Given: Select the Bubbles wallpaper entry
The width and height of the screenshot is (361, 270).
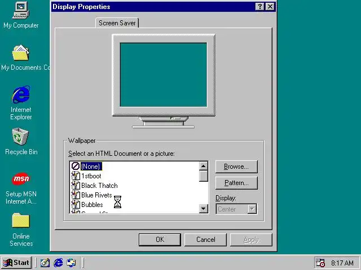Looking at the screenshot, I should 92,205.
